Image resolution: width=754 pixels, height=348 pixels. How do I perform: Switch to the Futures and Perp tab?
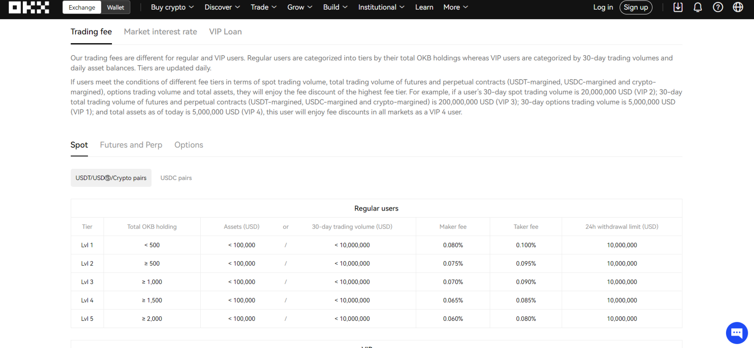tap(131, 145)
